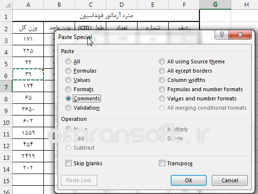Select column E header
The width and height of the screenshot is (258, 194).
click(x=153, y=4)
